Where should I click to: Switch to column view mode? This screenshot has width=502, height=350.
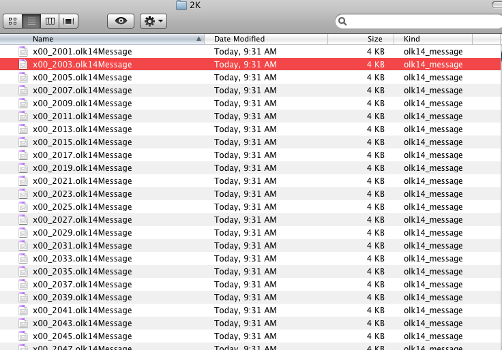[x=50, y=21]
